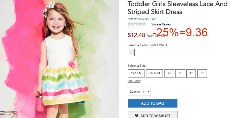
Task: Click the star rating icons
Action: [x=137, y=24]
